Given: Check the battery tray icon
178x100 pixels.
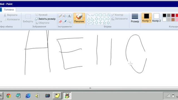Looking at the screenshot, I should [173, 96].
